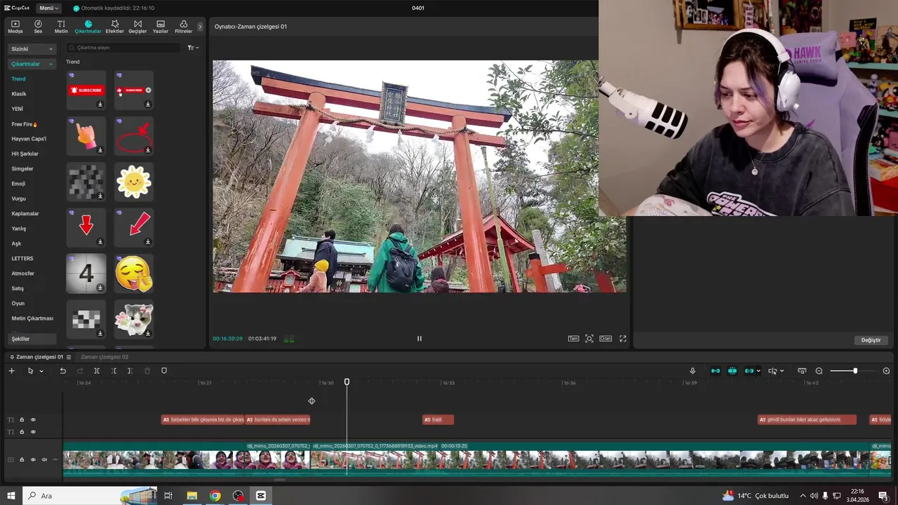Show more tool tabs with the right arrow
The image size is (898, 505).
click(x=200, y=27)
